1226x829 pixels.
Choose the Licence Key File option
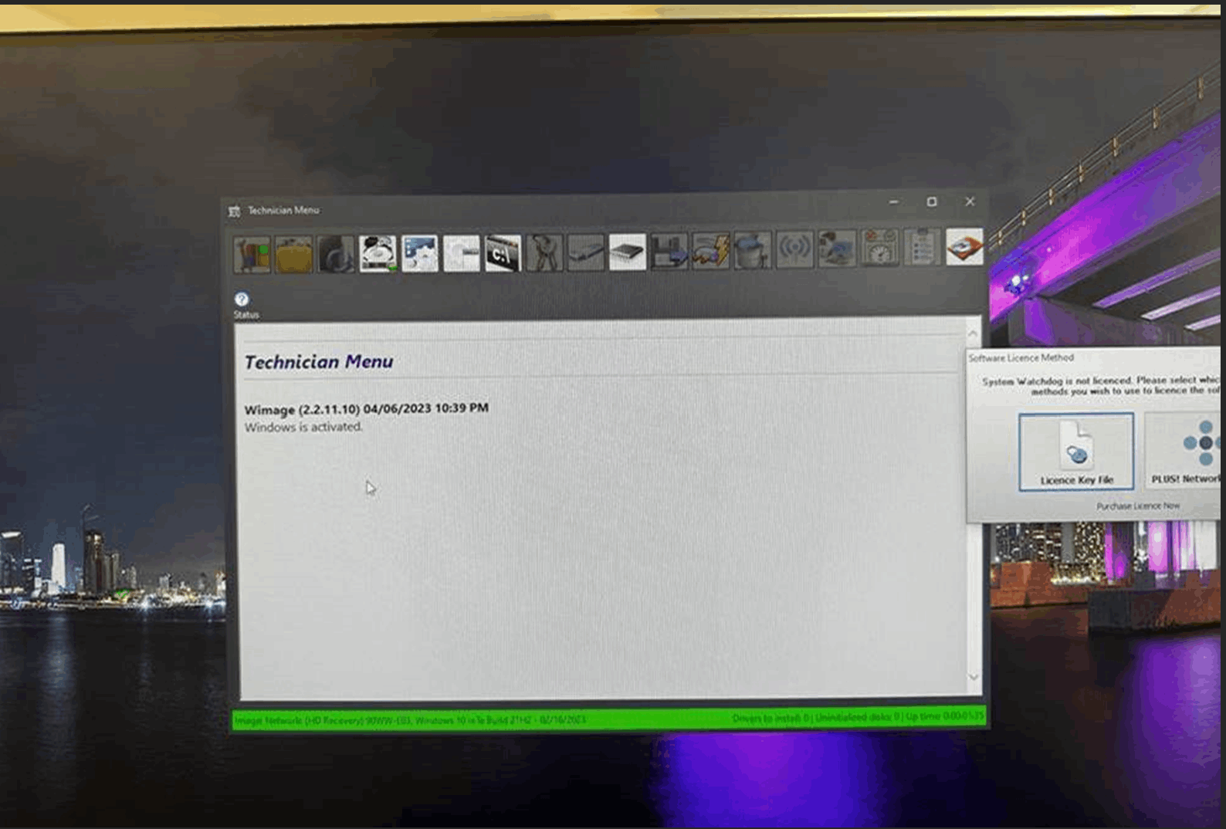(x=1076, y=452)
